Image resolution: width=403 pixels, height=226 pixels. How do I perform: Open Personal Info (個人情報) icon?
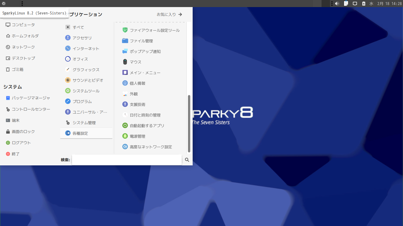pos(125,83)
